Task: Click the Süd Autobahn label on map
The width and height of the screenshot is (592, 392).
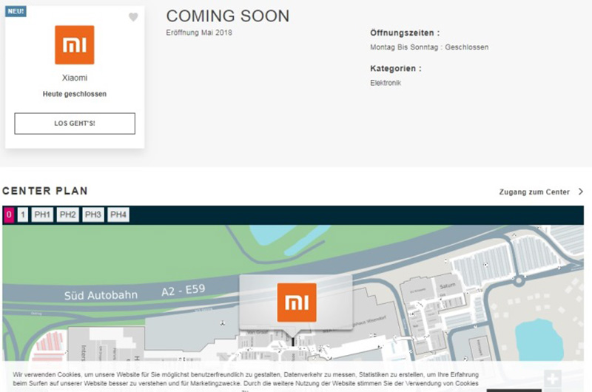Action: (x=101, y=295)
